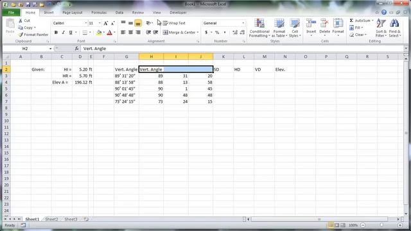Screen dimensions: 411x231
Task: Click the Insert Function fx icon
Action: point(76,49)
